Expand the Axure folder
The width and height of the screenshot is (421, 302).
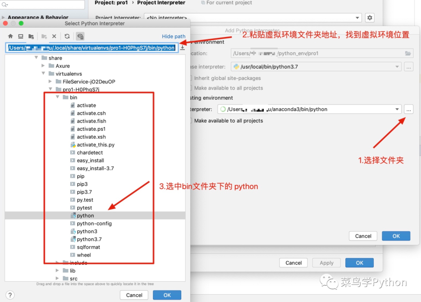click(43, 65)
